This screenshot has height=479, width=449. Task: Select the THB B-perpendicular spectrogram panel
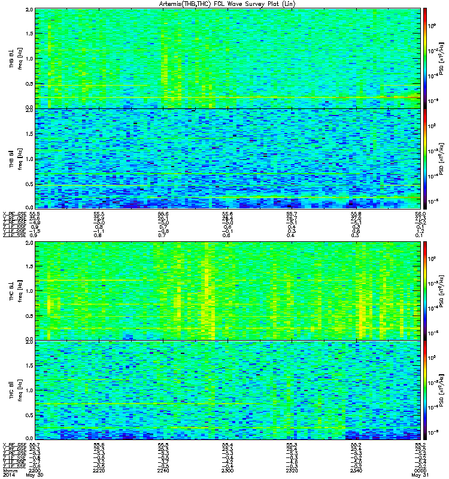point(227,58)
